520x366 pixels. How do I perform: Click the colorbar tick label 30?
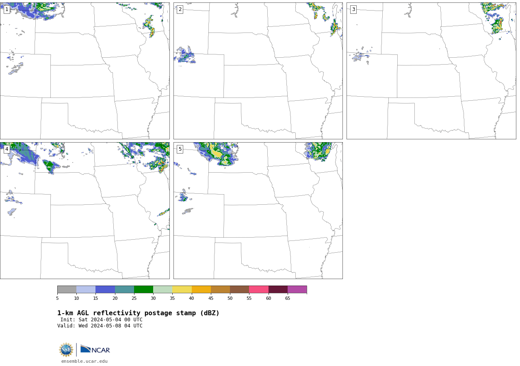point(153,298)
